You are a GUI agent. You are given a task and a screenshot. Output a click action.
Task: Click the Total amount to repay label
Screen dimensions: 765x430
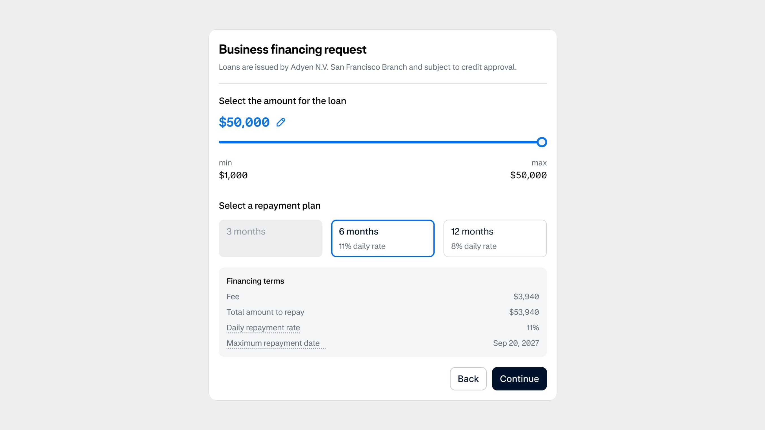(265, 312)
